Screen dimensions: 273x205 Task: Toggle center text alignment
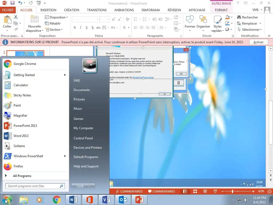pyautogui.click(x=142, y=27)
